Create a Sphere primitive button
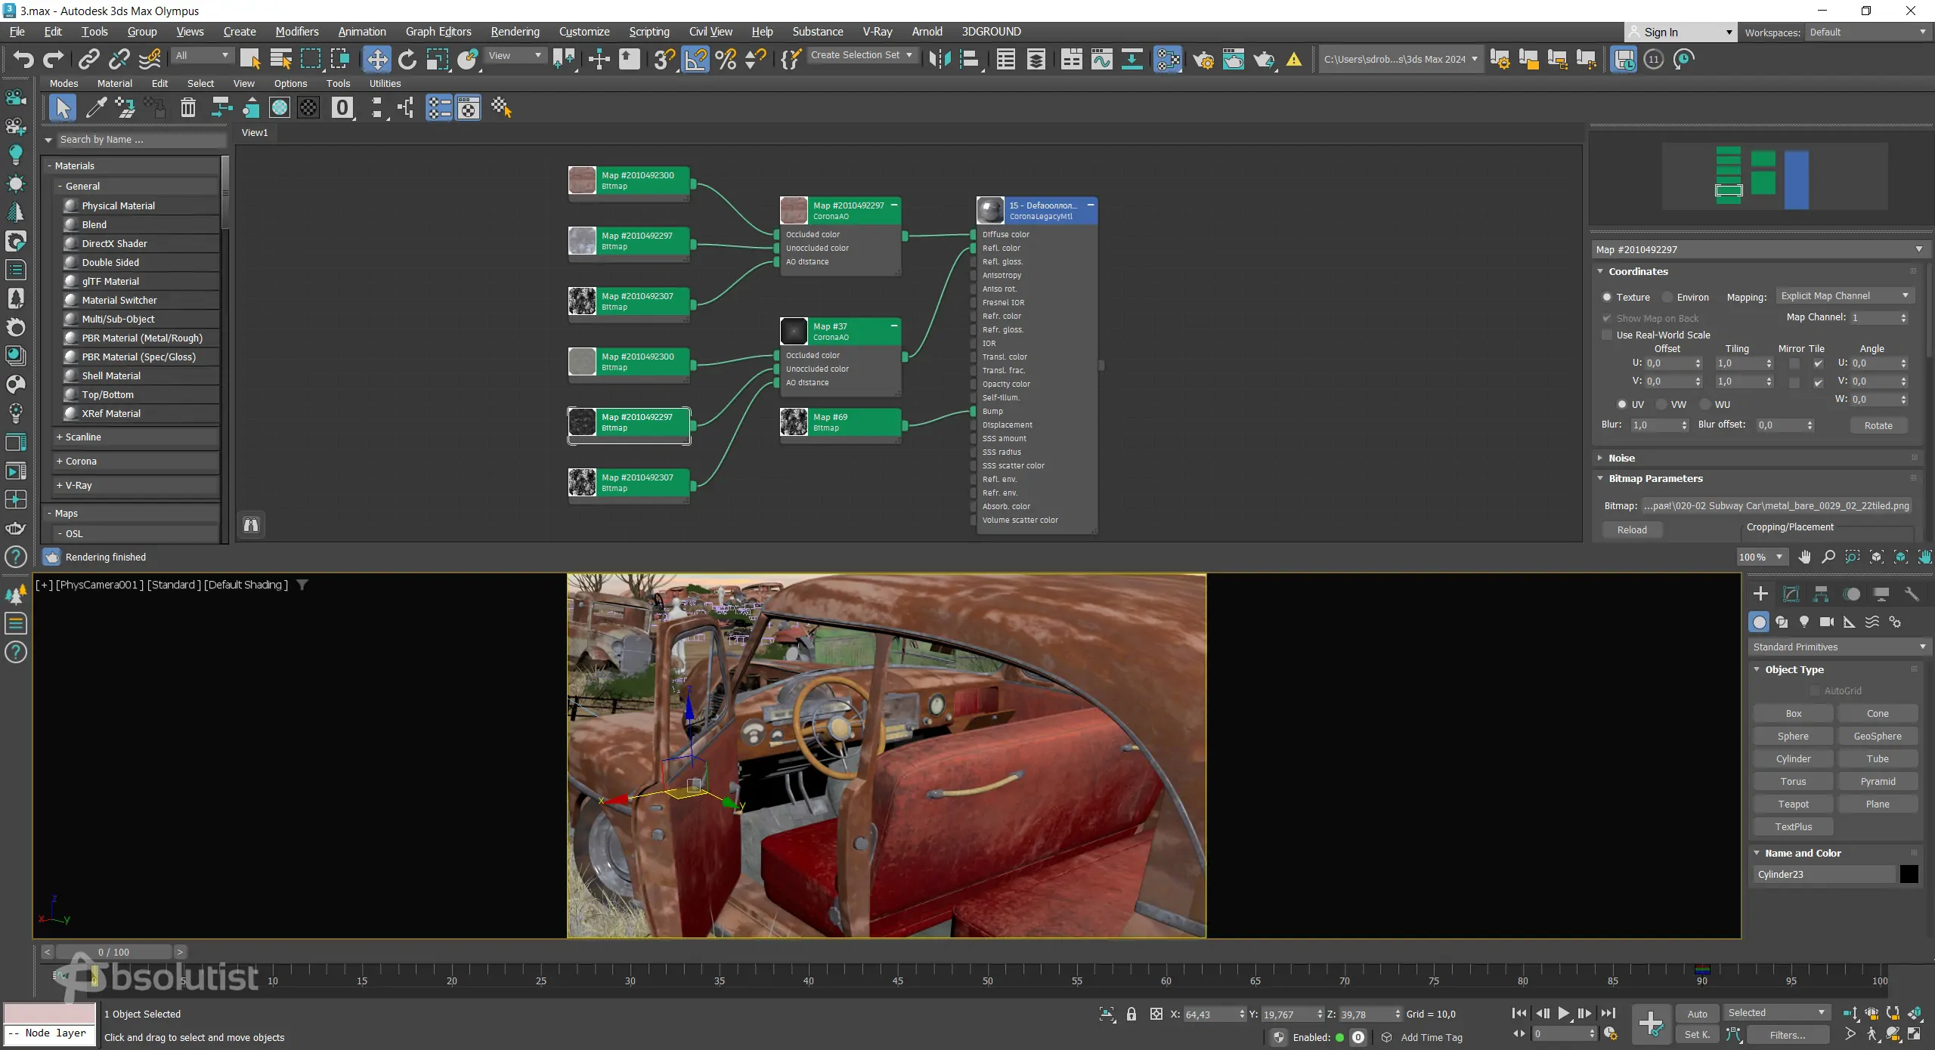The height and width of the screenshot is (1050, 1935). [x=1793, y=737]
